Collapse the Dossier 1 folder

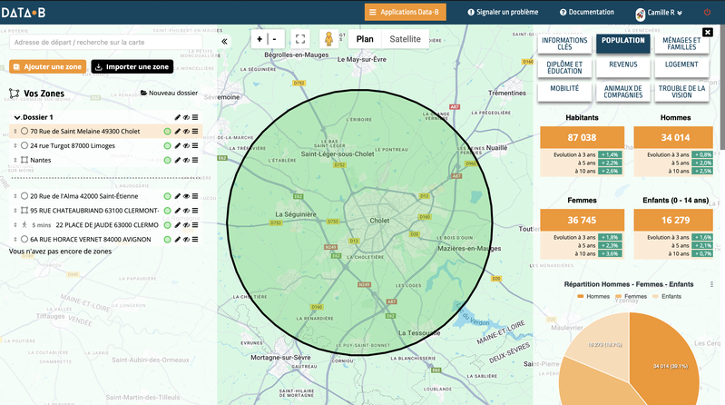17,117
